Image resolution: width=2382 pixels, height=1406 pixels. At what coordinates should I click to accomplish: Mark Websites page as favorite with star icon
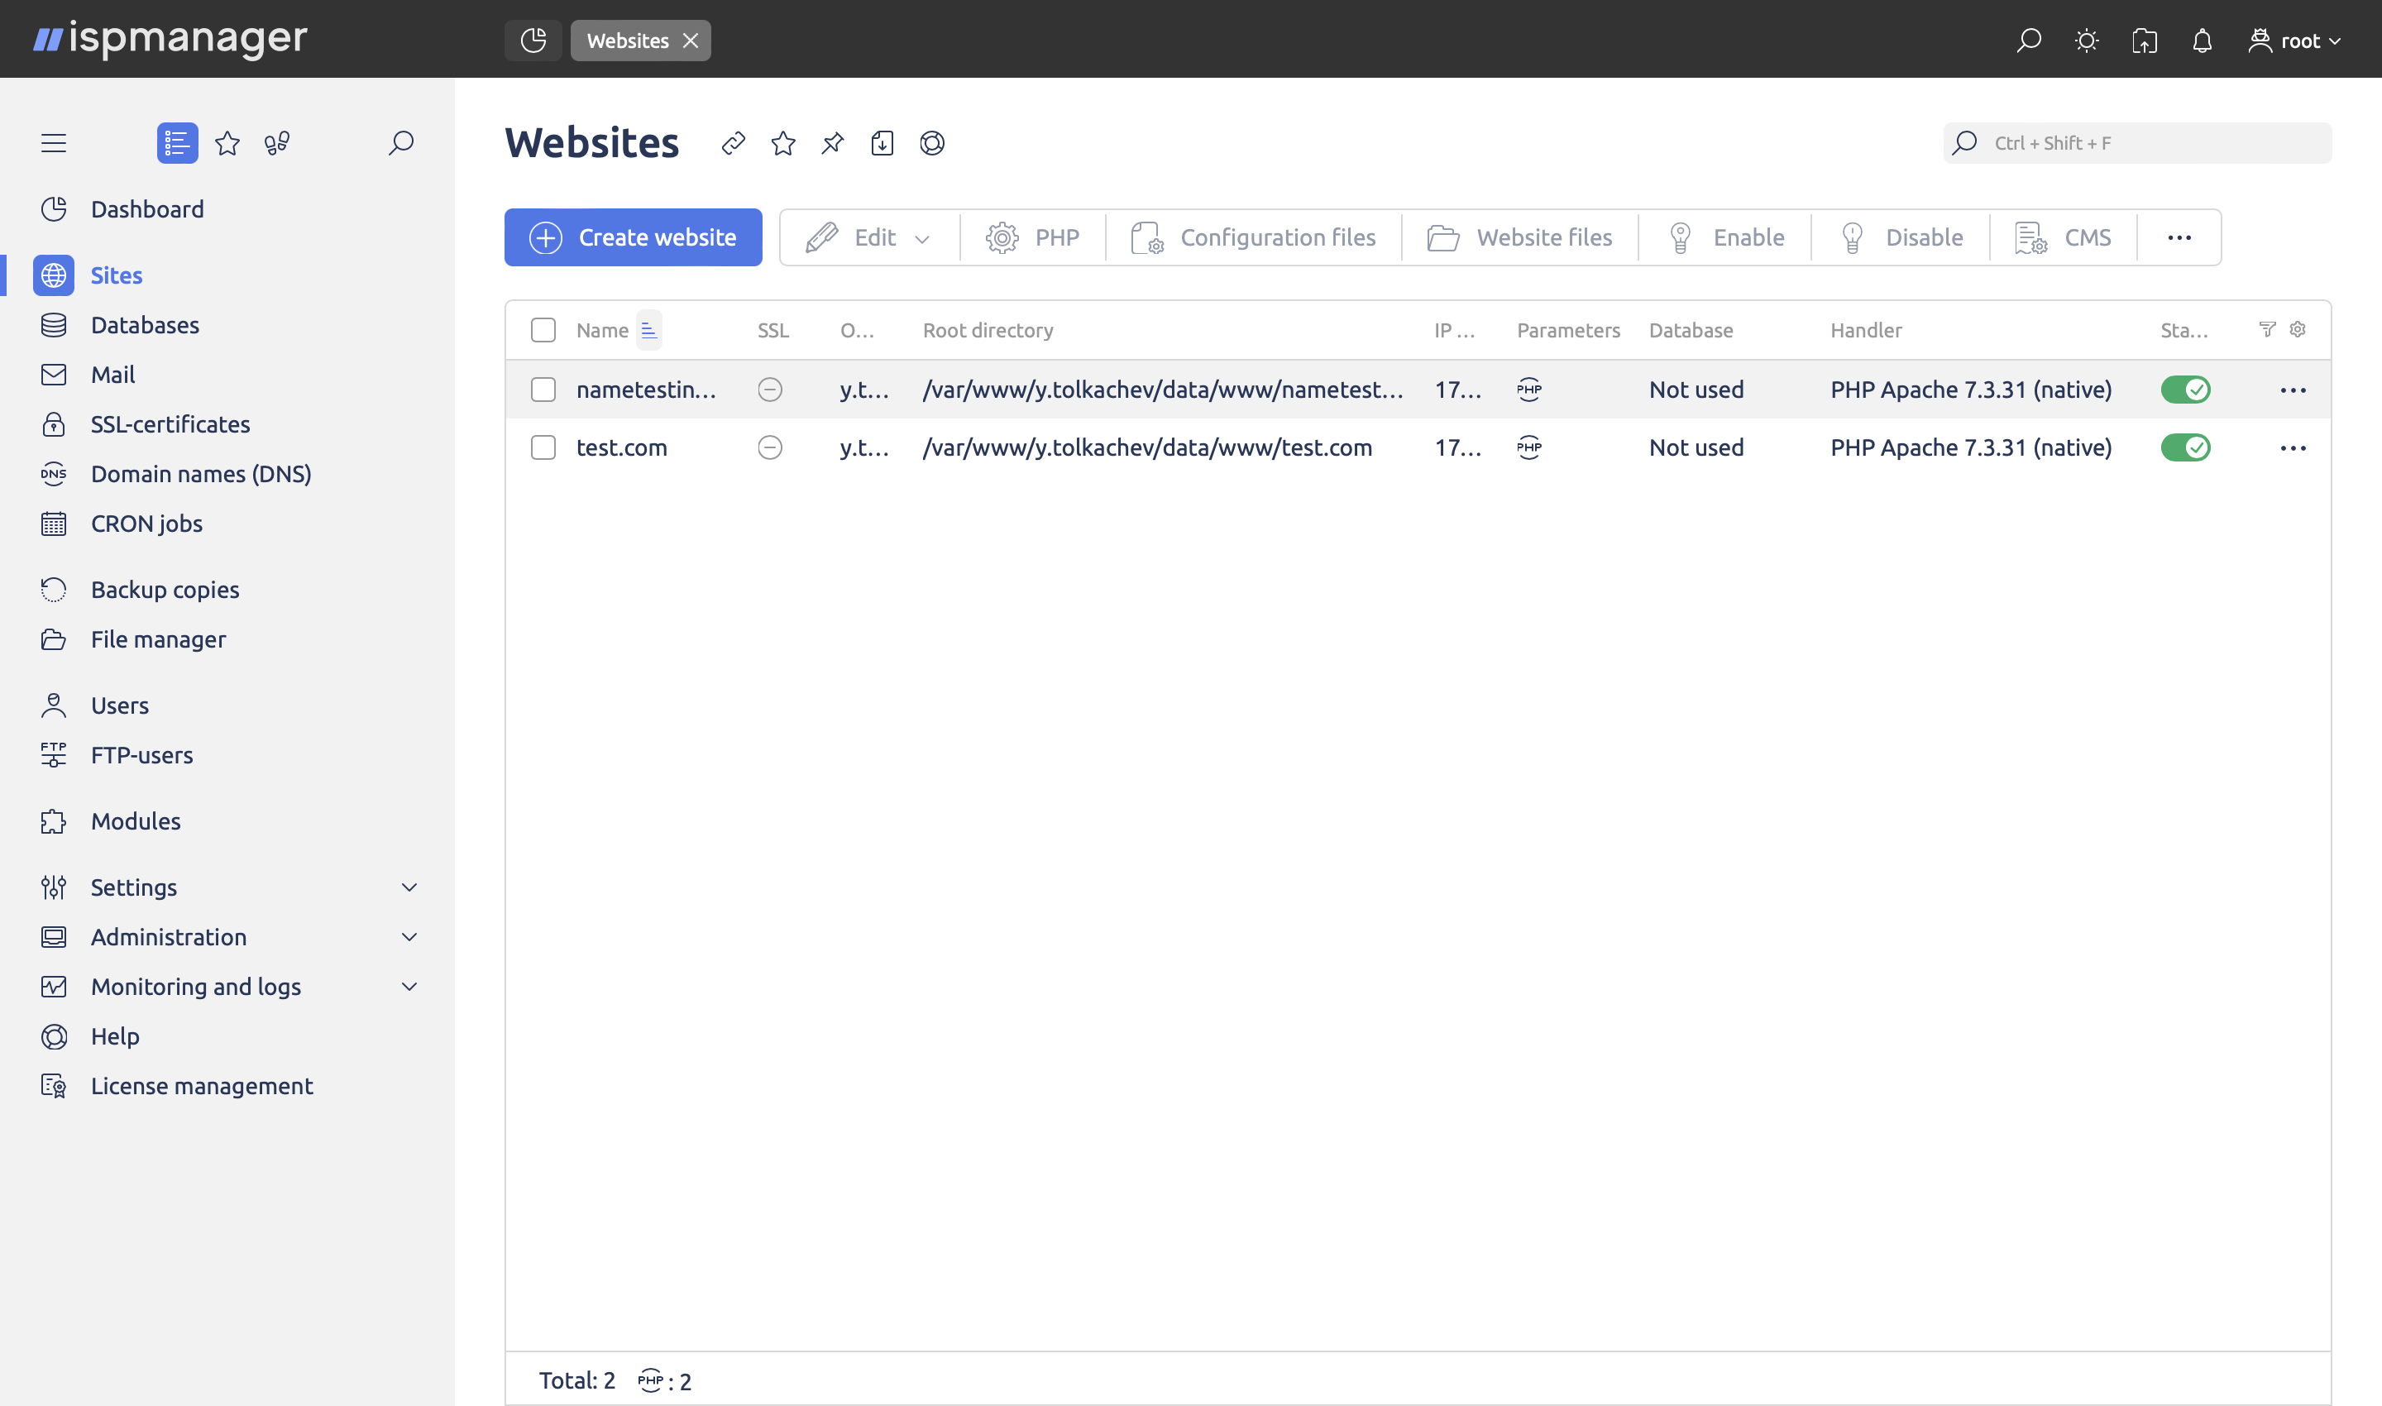tap(782, 143)
